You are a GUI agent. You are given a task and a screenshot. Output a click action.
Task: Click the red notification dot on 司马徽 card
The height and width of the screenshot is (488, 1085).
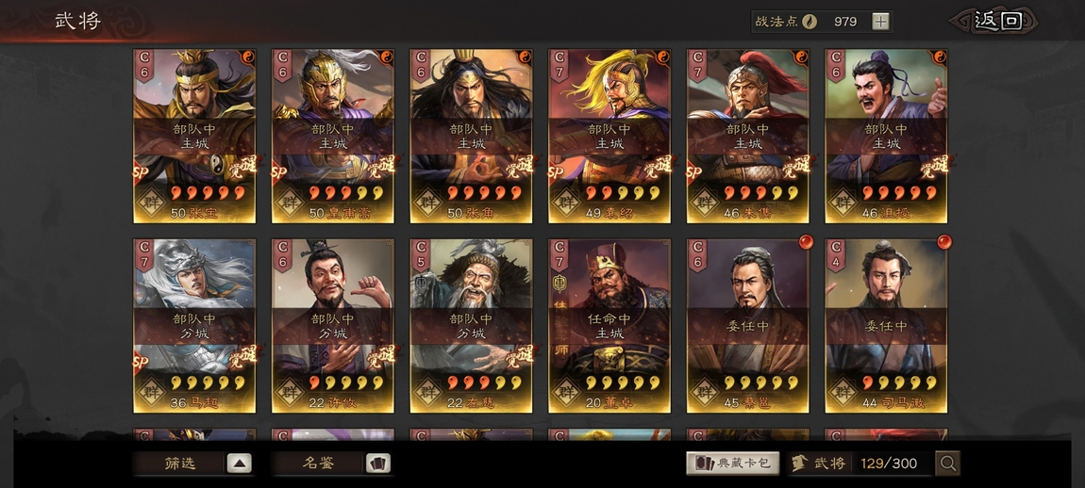click(x=943, y=242)
